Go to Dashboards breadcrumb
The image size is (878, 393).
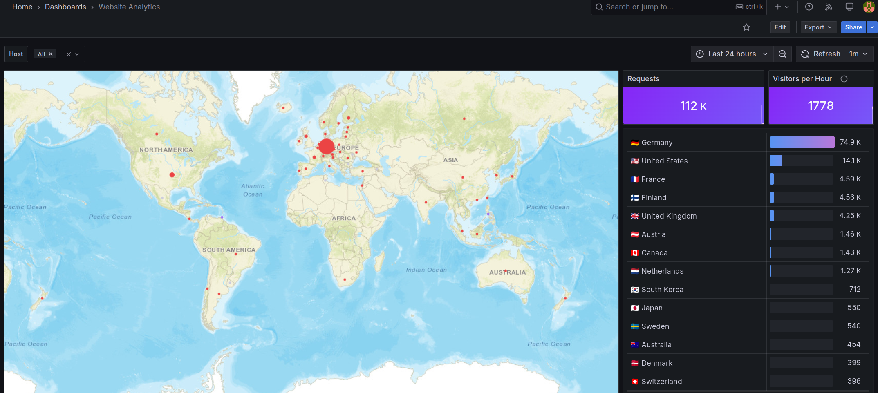coord(65,7)
